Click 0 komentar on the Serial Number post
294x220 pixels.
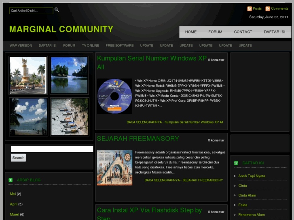click(216, 60)
